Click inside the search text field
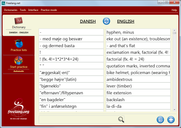 [x=78, y=119]
